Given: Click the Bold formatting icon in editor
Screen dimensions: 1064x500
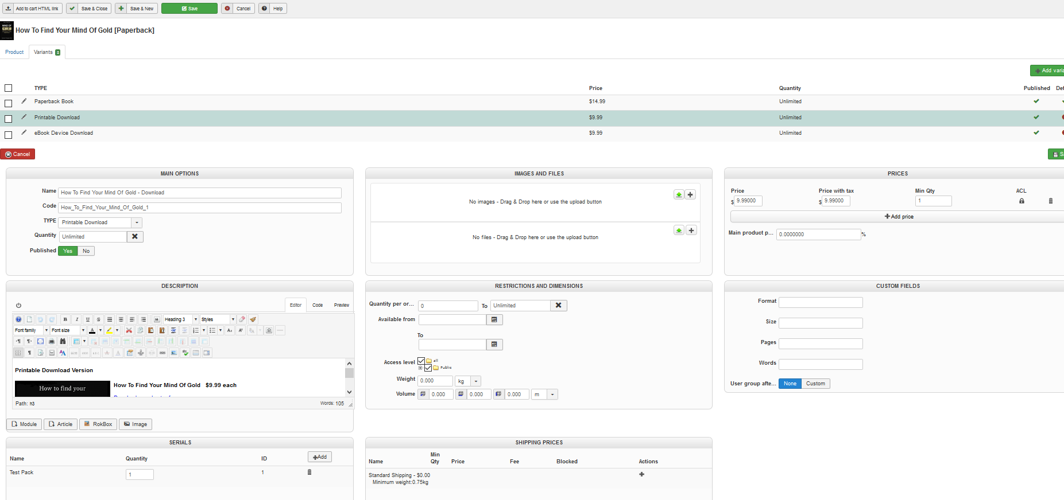Looking at the screenshot, I should [65, 319].
